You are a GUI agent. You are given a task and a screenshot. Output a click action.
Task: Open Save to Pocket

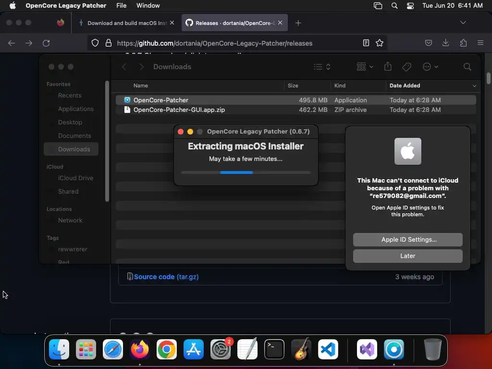click(x=428, y=43)
